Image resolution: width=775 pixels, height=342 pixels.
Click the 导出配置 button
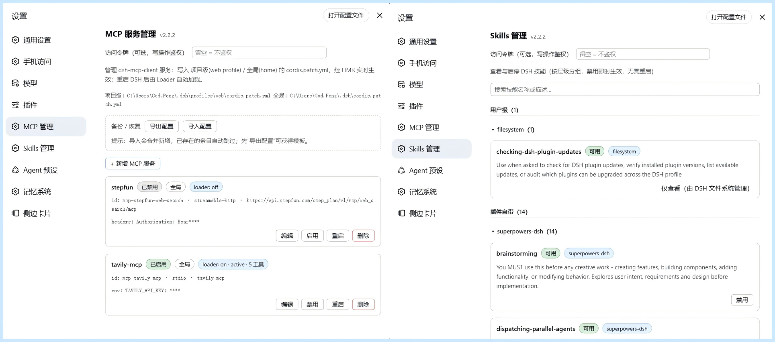click(x=162, y=126)
